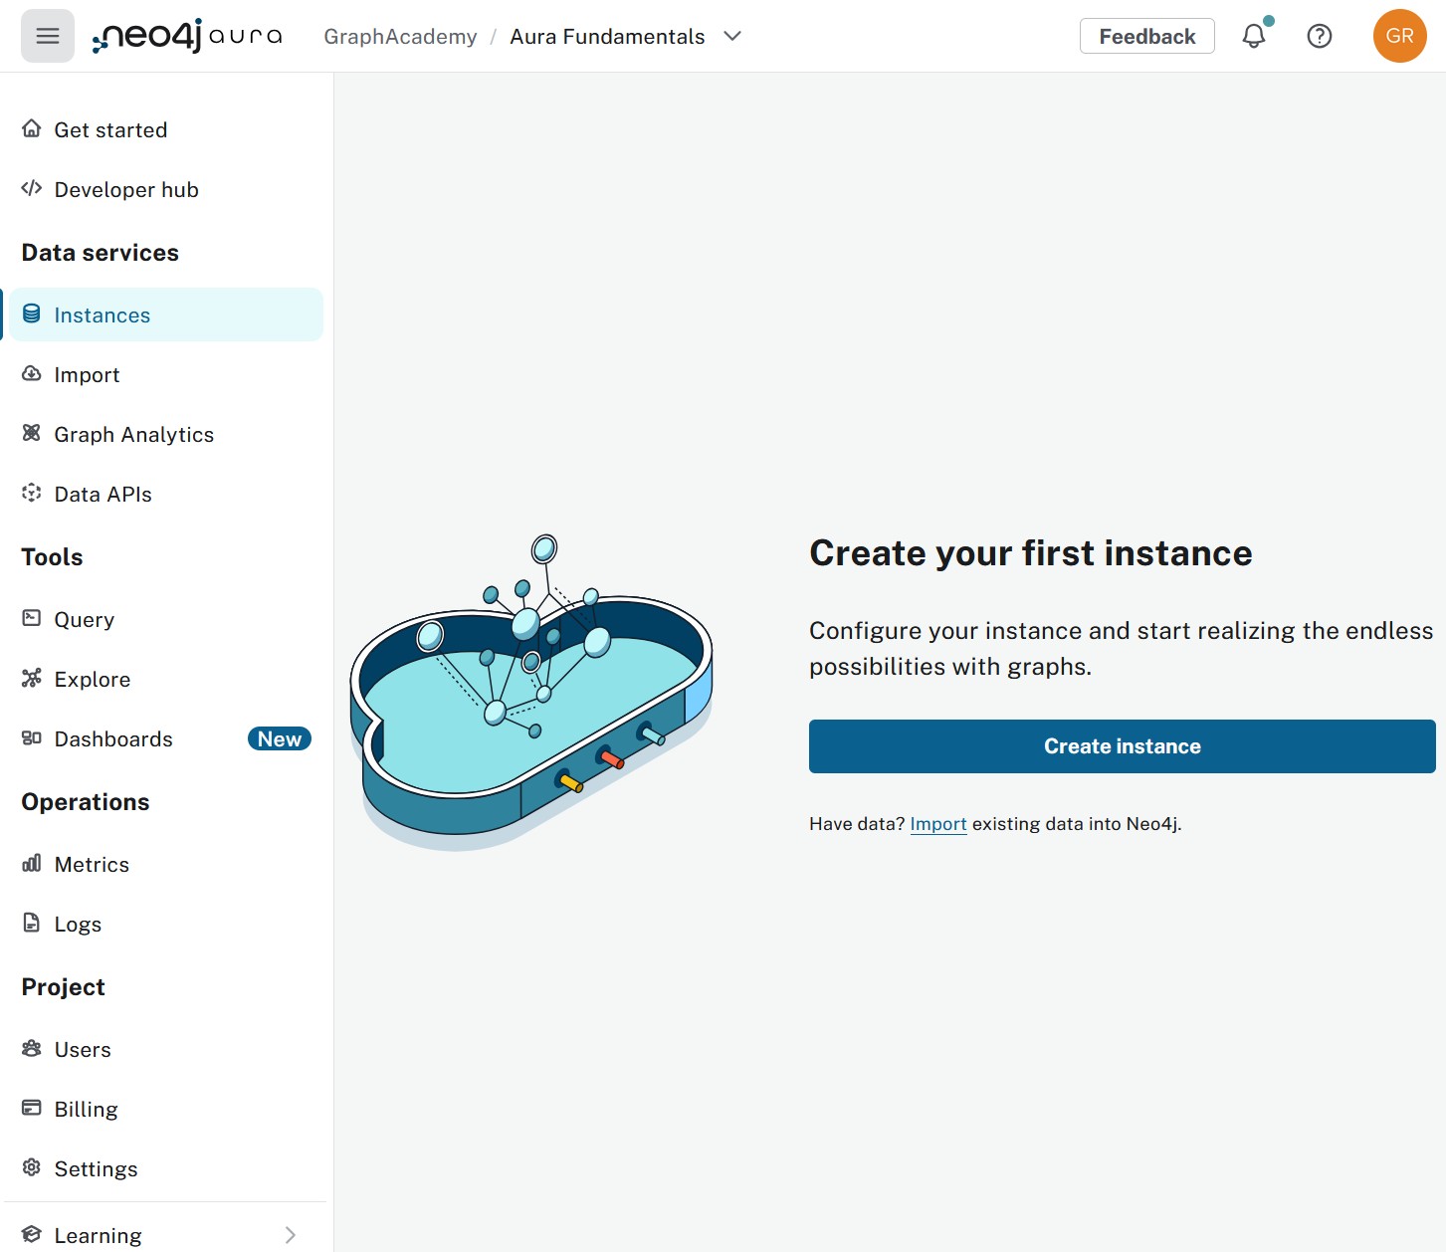Screen dimensions: 1446x1252
Task: Navigate to GraphAcademy breadcrumb
Action: [400, 37]
